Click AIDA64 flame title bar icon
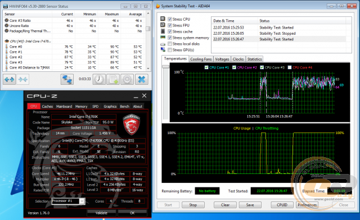 coord(157,6)
